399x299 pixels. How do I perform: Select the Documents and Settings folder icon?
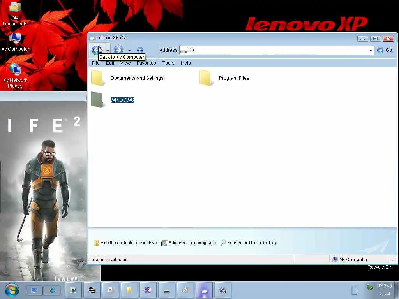[98, 78]
